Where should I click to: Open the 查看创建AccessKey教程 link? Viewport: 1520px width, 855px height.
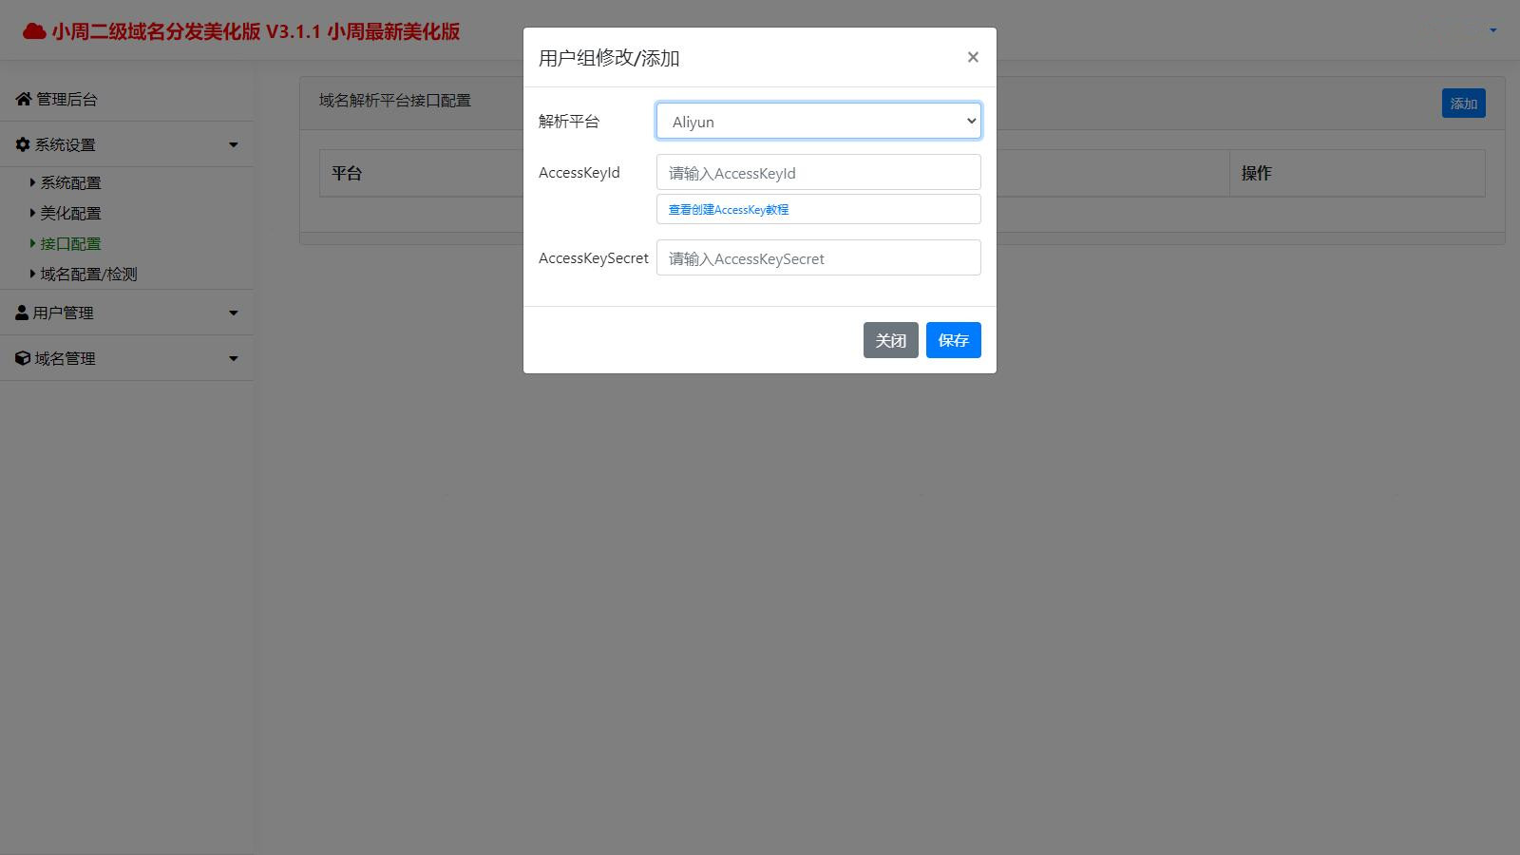click(x=729, y=209)
